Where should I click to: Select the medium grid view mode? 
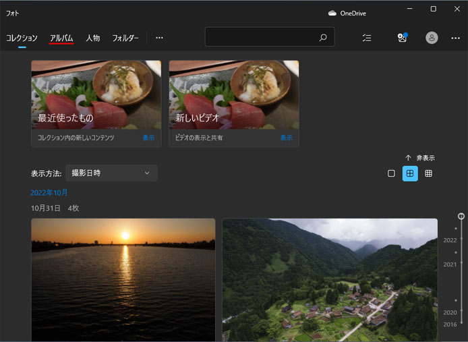410,173
